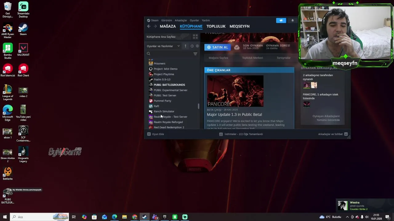Switch library to grid view icon
Screen dimensions: 394x221
[195, 37]
